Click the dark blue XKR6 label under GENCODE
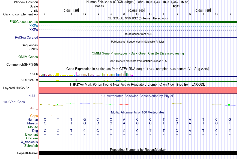 pos(34,30)
